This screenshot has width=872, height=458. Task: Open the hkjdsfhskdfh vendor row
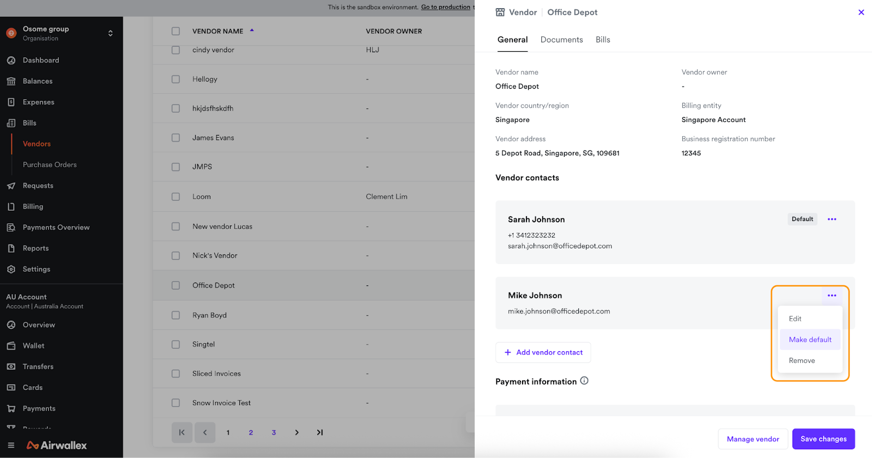click(x=314, y=108)
